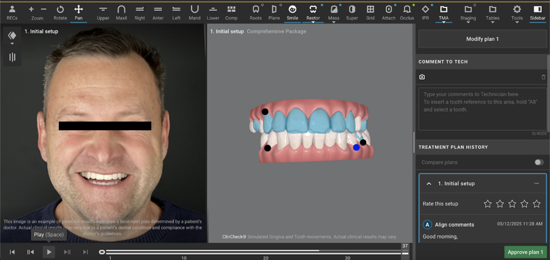Click the Comment to Tech text field

[482, 109]
